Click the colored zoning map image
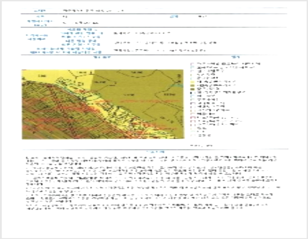 [103, 104]
